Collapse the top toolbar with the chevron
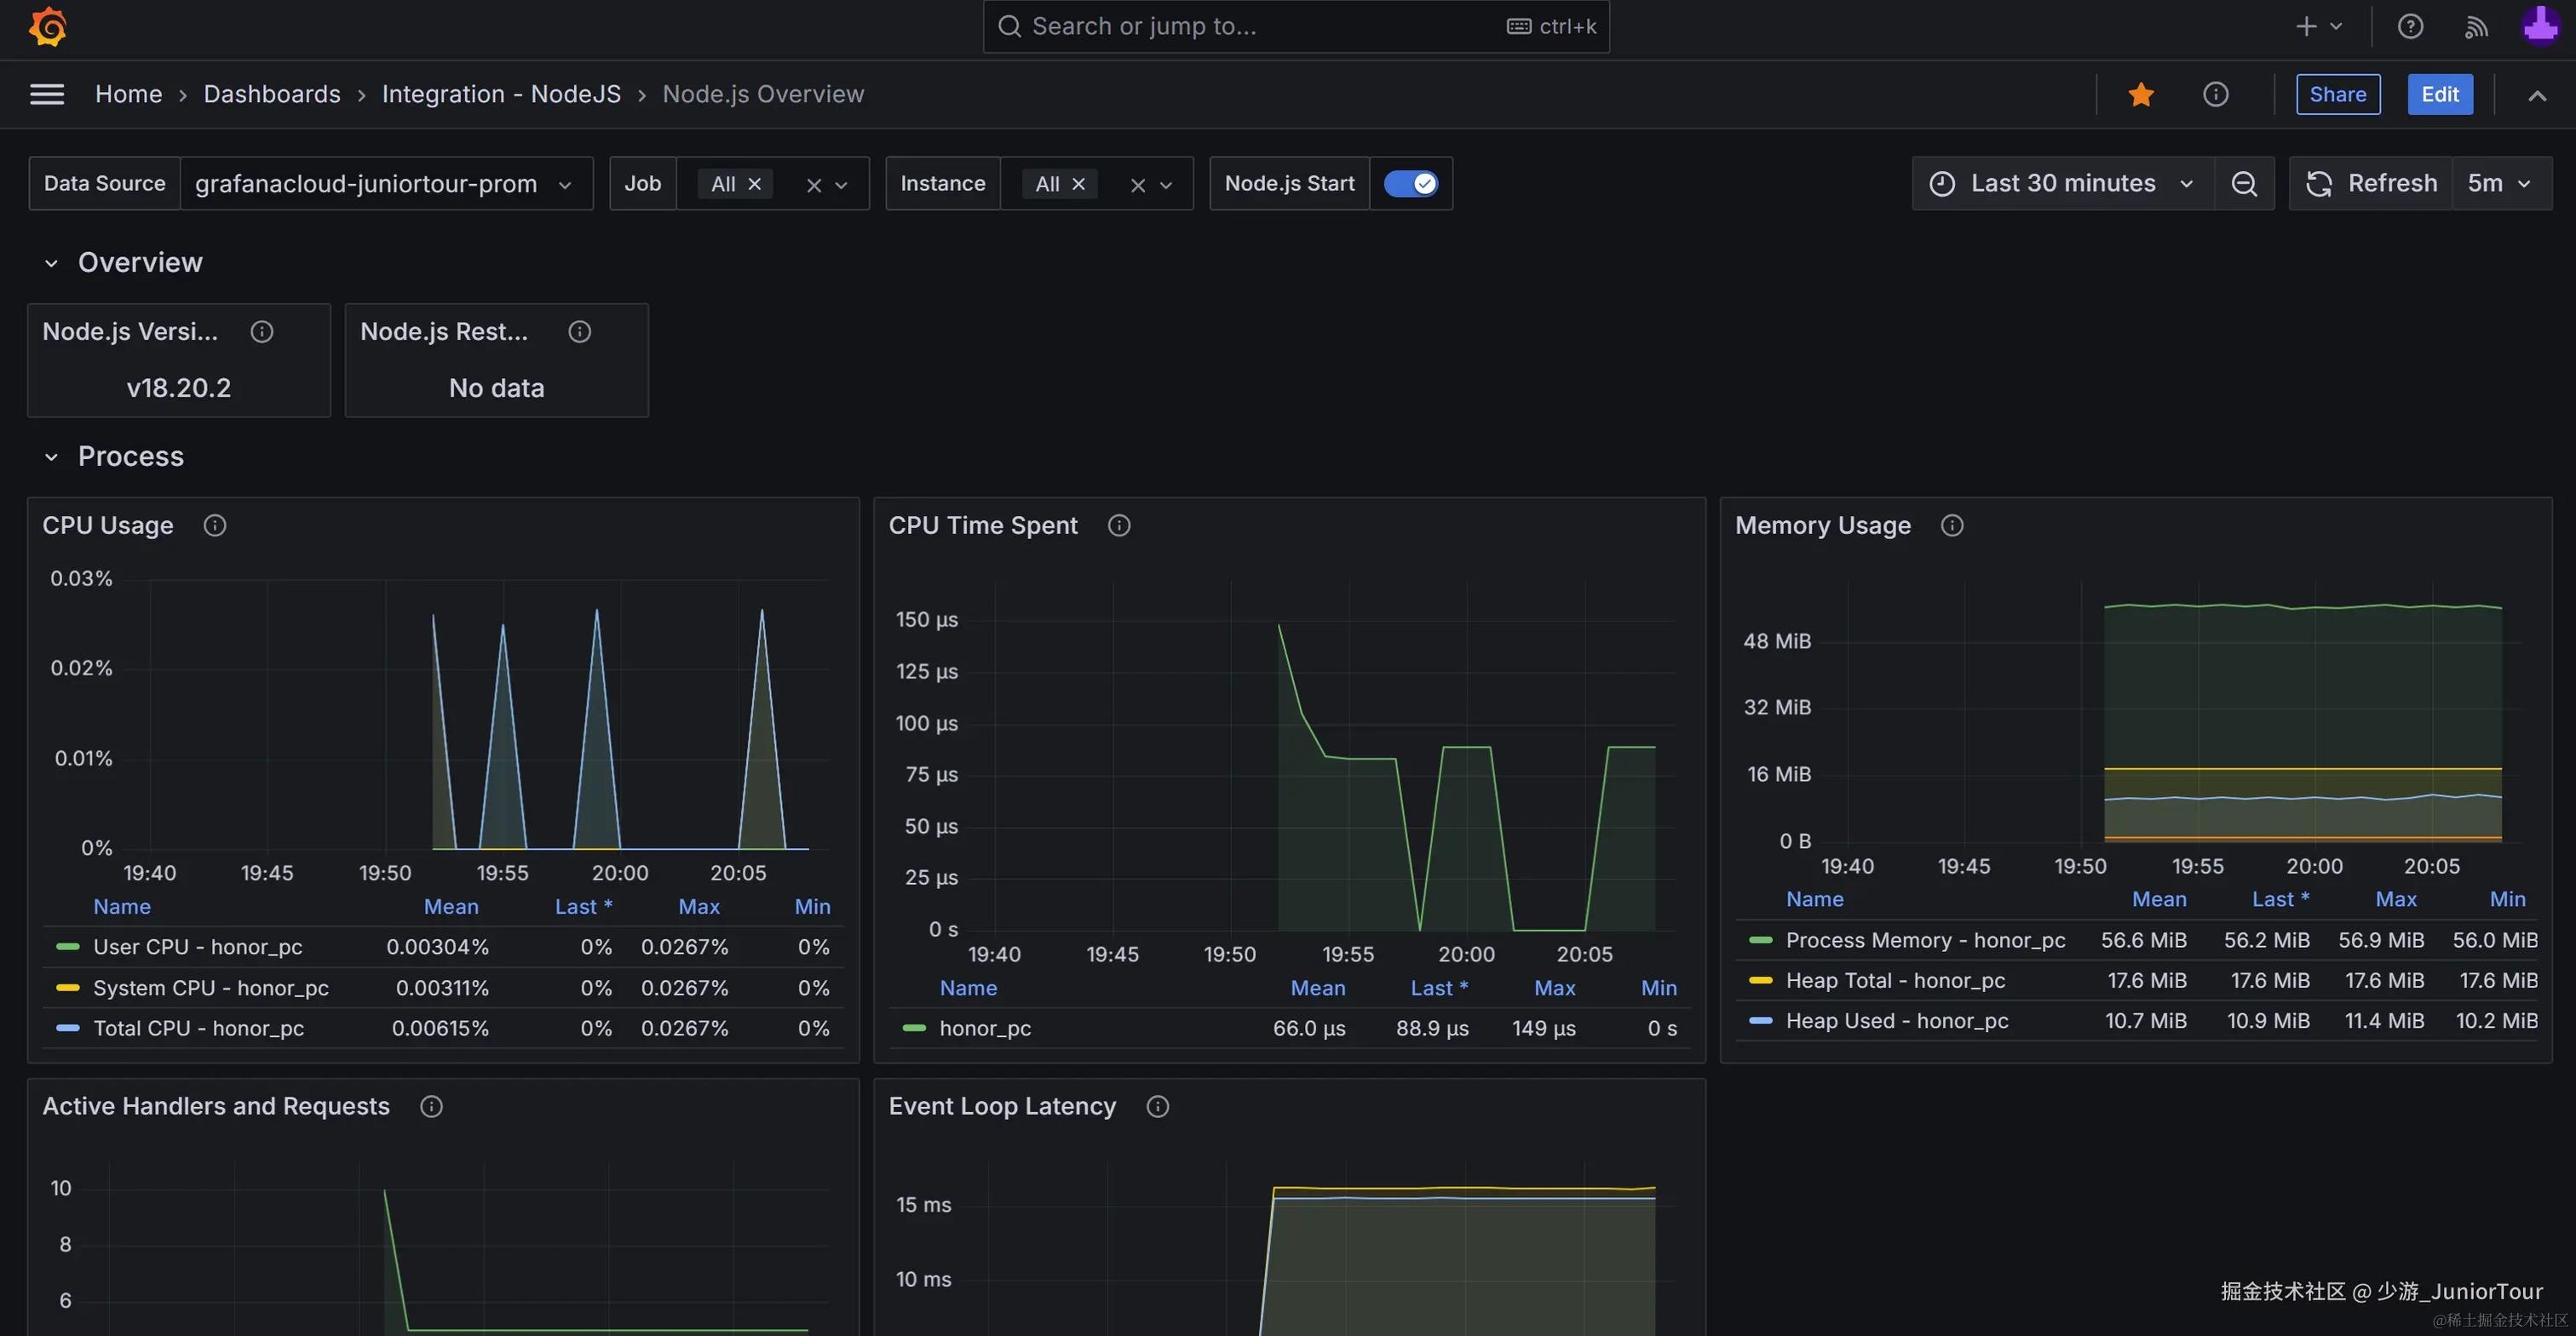 2537,96
